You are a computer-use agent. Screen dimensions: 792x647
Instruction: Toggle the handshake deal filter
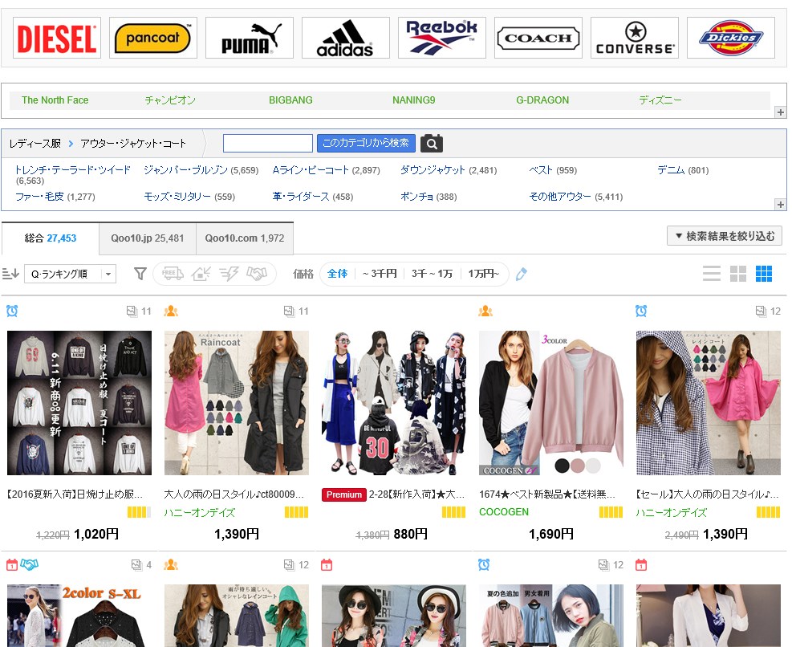pyautogui.click(x=257, y=274)
